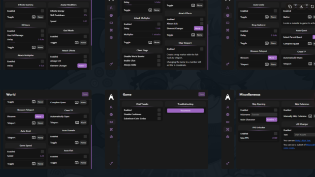Open the Element Changer dropdown next to Map Teleport
The image size is (315, 177).
click(x=198, y=29)
